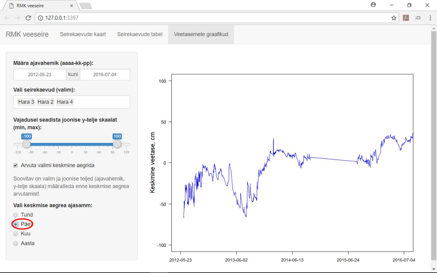Image resolution: width=437 pixels, height=273 pixels.
Task: Uncheck Arvuta valimi keskmine aegrida checkbox
Action: point(16,165)
